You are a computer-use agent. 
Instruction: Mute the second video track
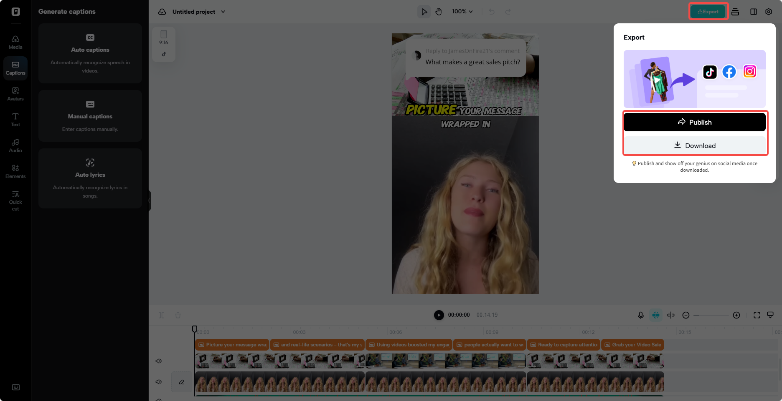click(159, 382)
